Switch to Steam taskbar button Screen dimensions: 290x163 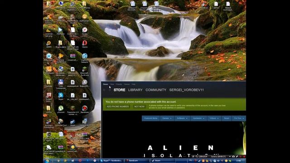163,161
